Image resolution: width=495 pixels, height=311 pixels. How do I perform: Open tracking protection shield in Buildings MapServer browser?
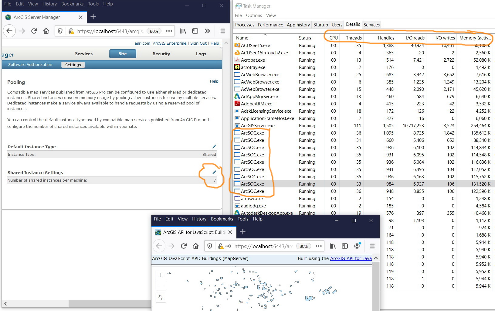pyautogui.click(x=210, y=246)
